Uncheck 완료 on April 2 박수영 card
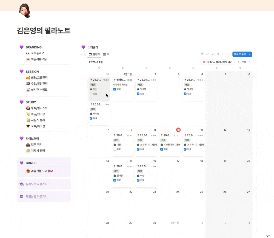 tap(138, 94)
